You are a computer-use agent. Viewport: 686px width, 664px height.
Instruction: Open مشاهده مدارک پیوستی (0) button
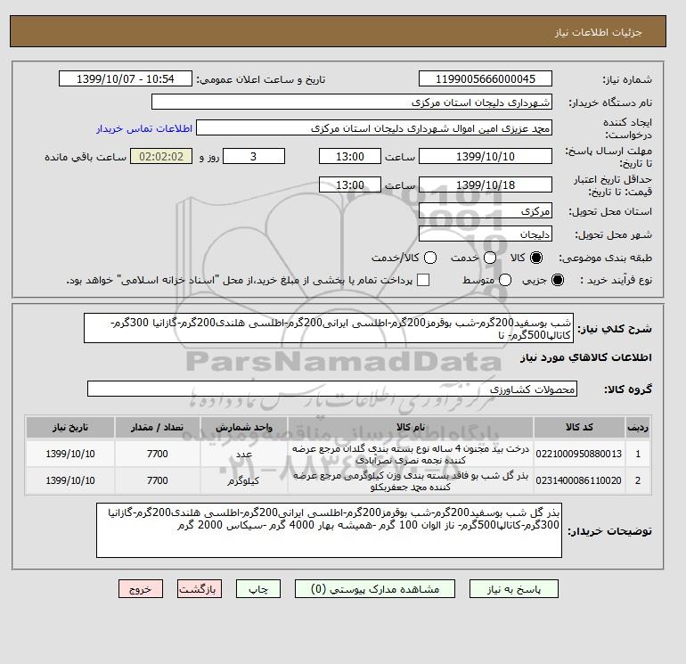375,589
